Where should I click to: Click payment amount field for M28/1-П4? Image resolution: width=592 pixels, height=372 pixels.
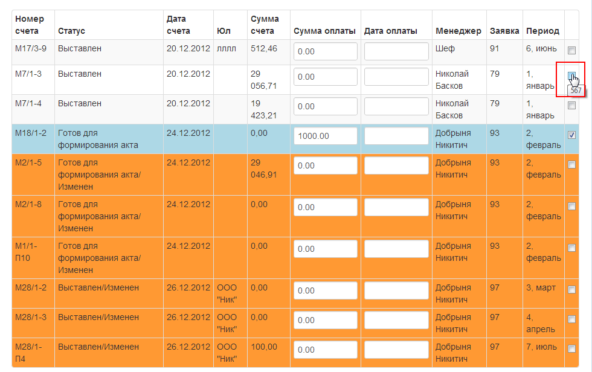(326, 350)
